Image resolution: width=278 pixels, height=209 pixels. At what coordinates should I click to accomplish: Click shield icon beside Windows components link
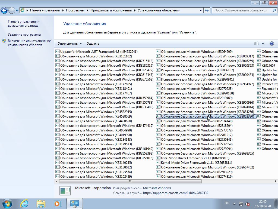(4, 41)
